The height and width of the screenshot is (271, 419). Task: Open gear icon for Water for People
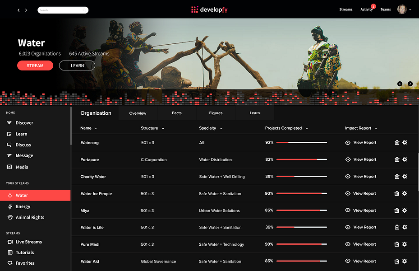point(404,193)
